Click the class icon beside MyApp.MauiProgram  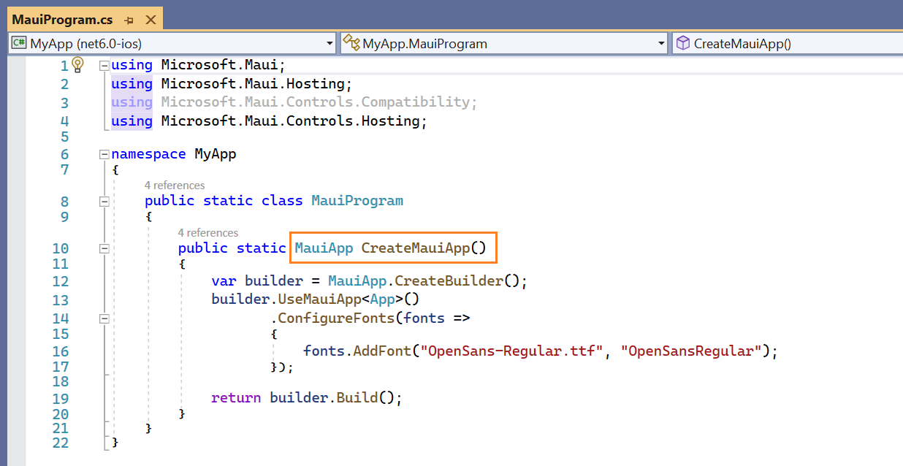click(353, 43)
